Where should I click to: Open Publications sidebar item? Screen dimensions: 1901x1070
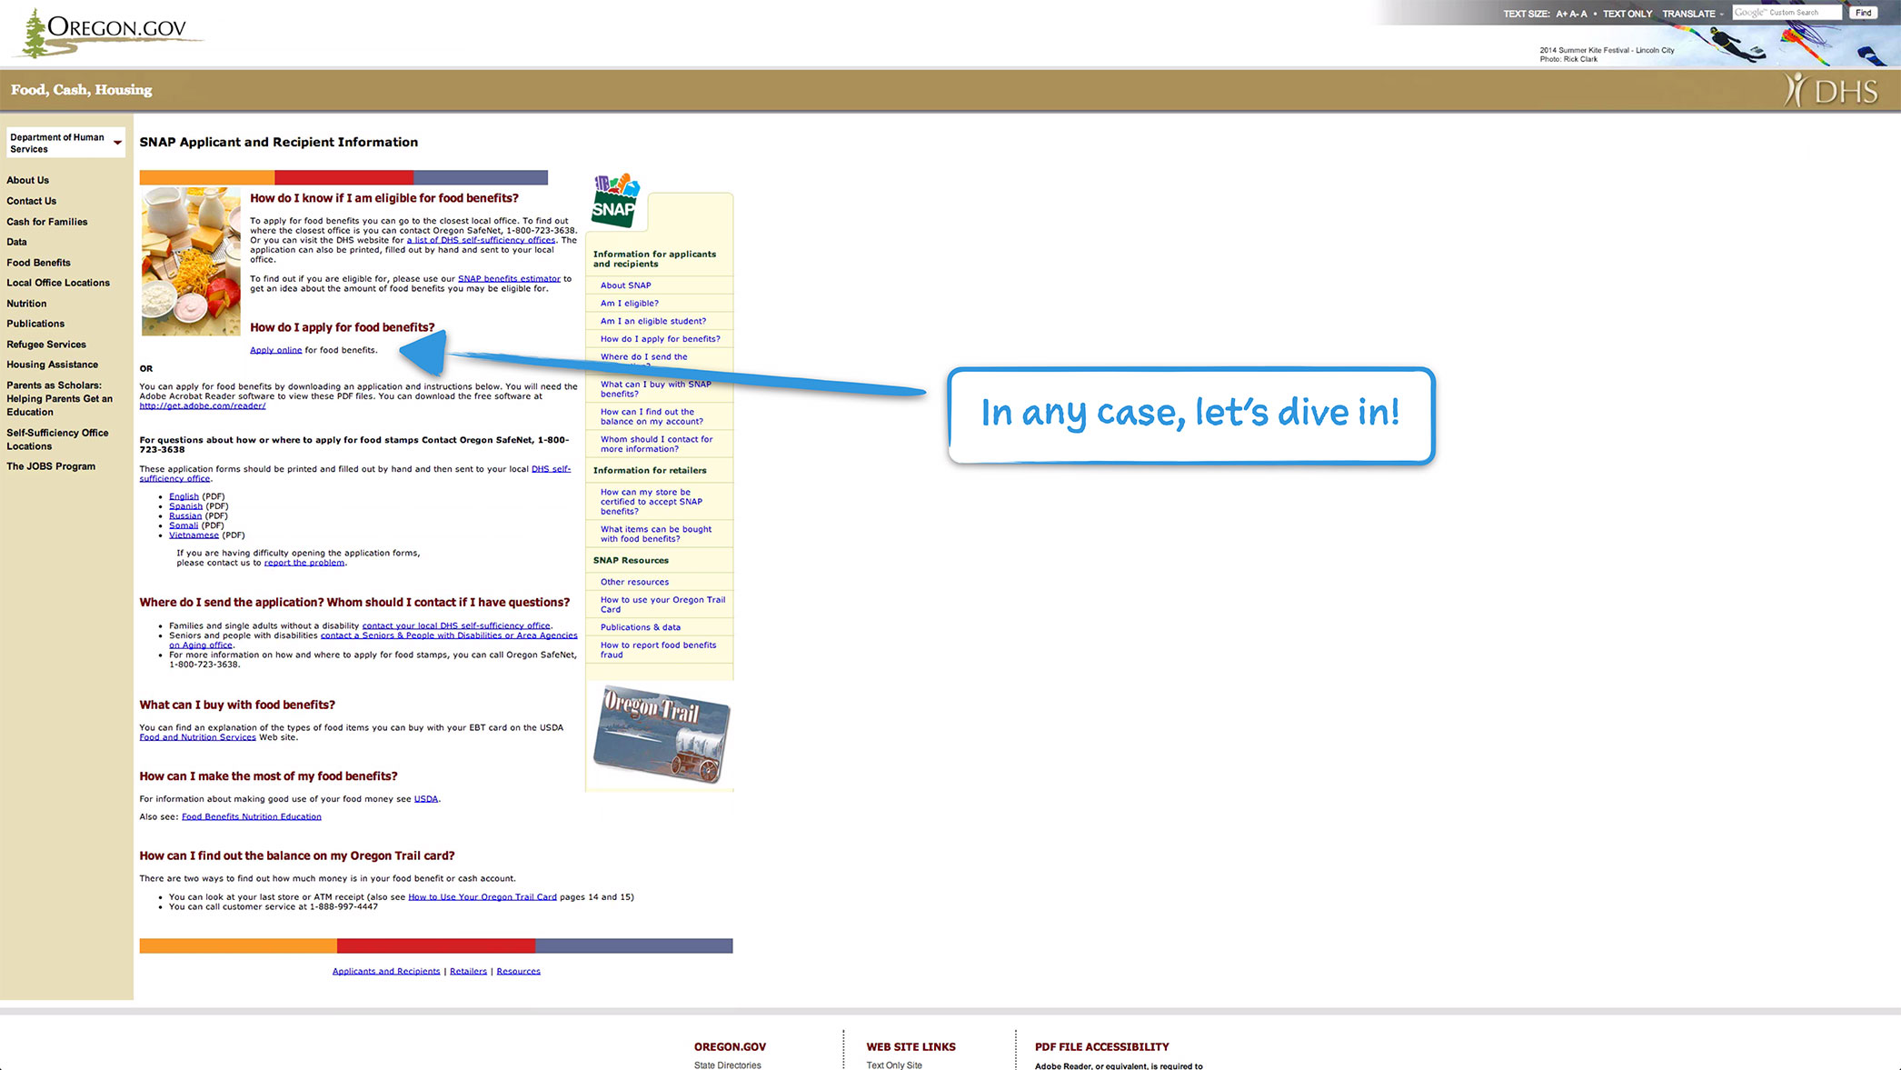click(35, 324)
